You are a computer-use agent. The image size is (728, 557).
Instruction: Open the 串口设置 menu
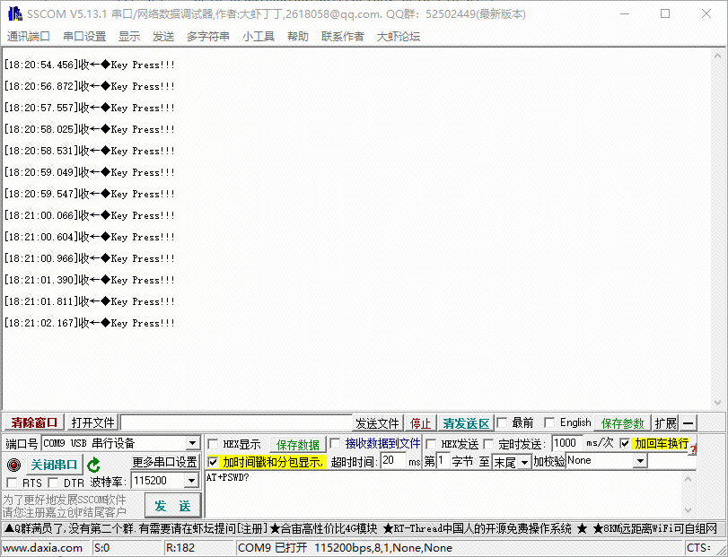(84, 37)
